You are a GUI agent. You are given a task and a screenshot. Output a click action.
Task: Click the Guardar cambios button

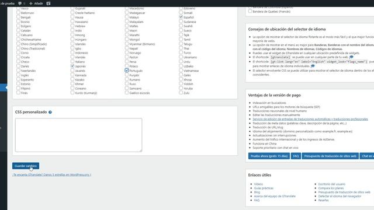(x=26, y=166)
